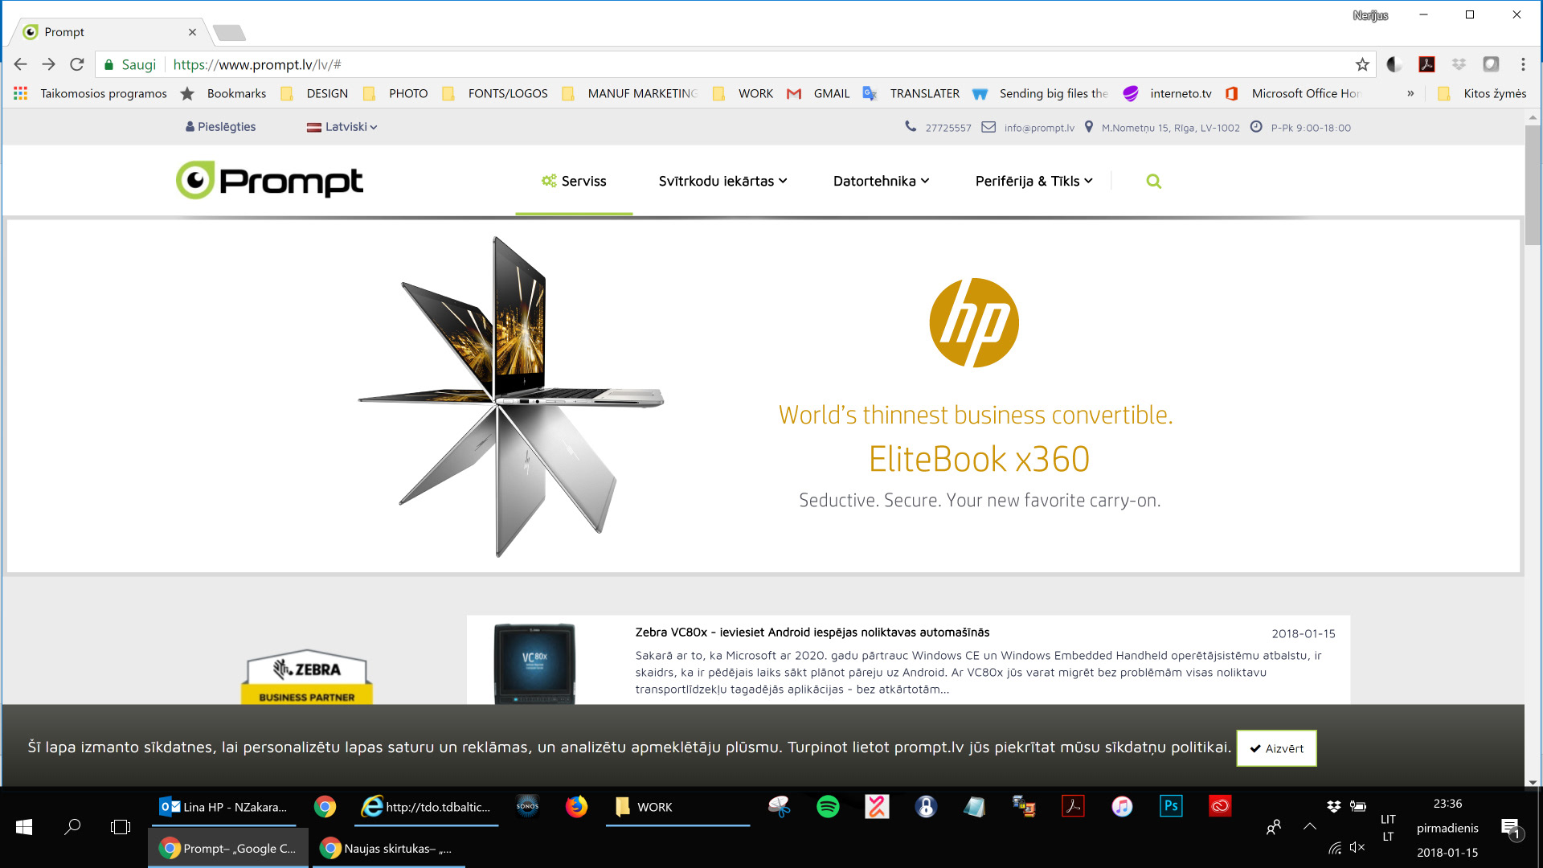Expand the Latviski language dropdown
The width and height of the screenshot is (1543, 868).
click(342, 127)
